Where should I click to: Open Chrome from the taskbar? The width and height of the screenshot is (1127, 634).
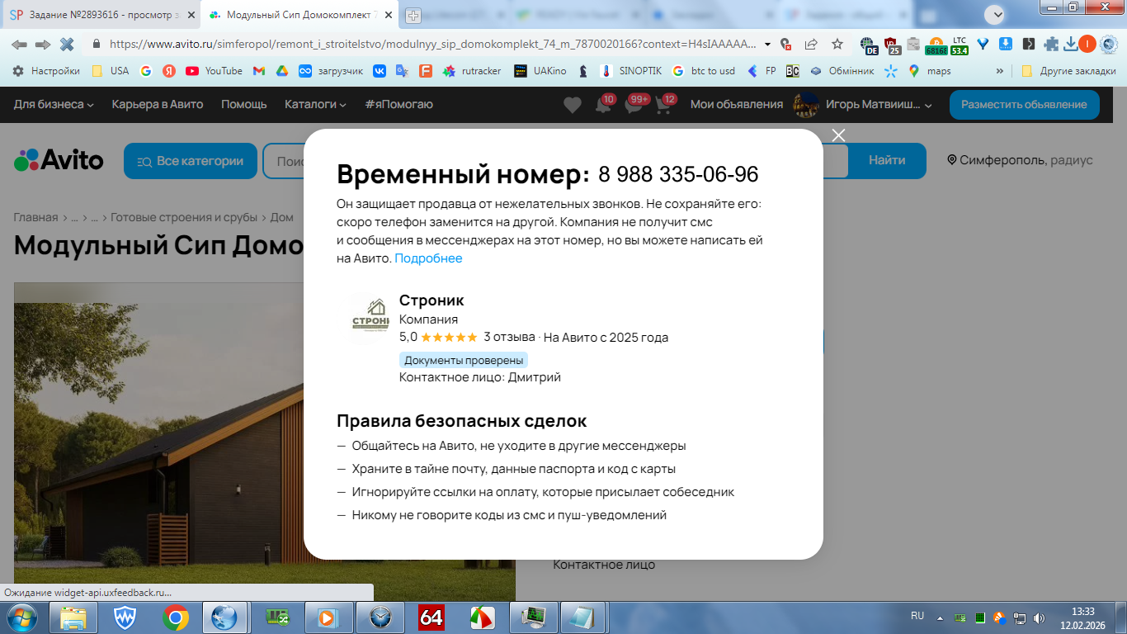[175, 617]
